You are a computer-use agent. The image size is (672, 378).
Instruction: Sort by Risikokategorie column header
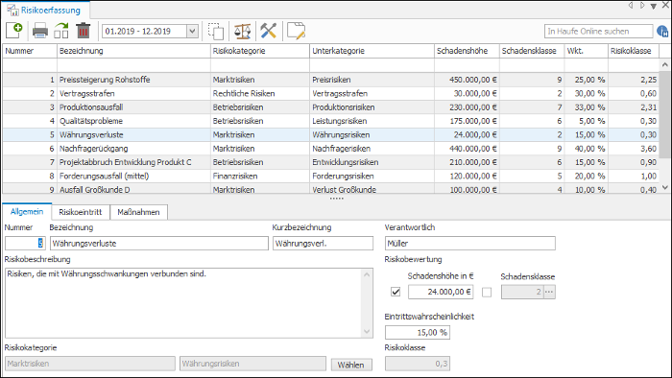point(260,51)
